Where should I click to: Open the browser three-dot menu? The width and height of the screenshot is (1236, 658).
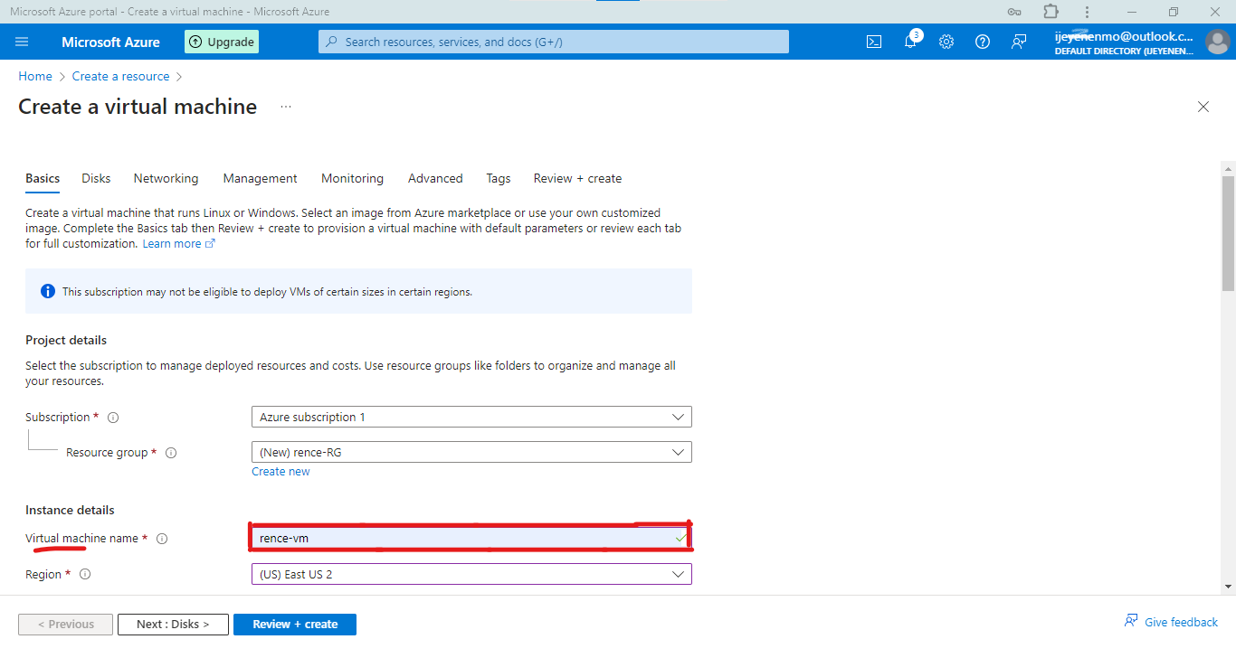(x=1087, y=12)
